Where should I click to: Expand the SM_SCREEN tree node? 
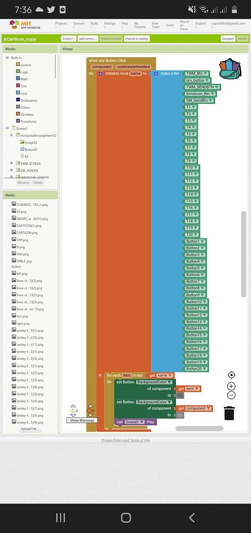click(11, 171)
